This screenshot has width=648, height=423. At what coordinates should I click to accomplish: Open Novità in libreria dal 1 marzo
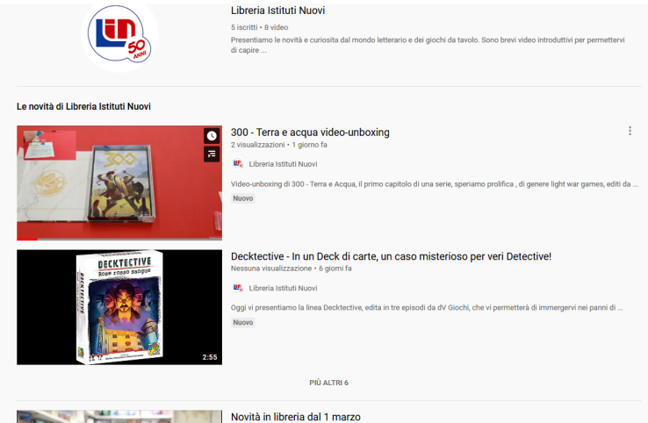point(296,417)
